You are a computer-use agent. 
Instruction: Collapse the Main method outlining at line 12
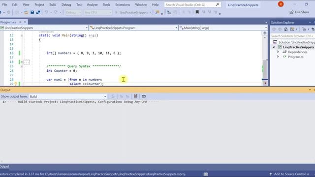22,35
